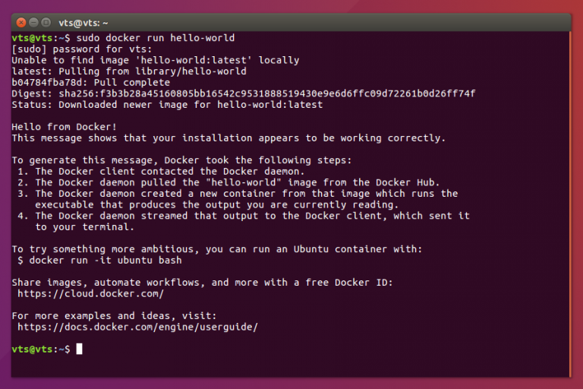Click the '[sudo] password for vts:' line
583x389 pixels.
coord(81,49)
